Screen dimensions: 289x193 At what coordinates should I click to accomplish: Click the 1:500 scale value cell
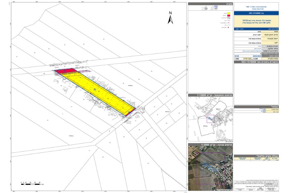point(237,59)
